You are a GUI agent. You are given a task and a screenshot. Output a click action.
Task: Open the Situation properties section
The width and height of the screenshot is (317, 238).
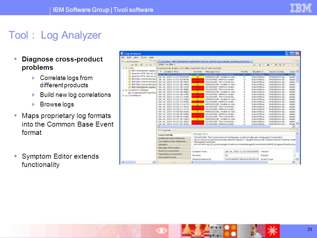[x=174, y=144]
